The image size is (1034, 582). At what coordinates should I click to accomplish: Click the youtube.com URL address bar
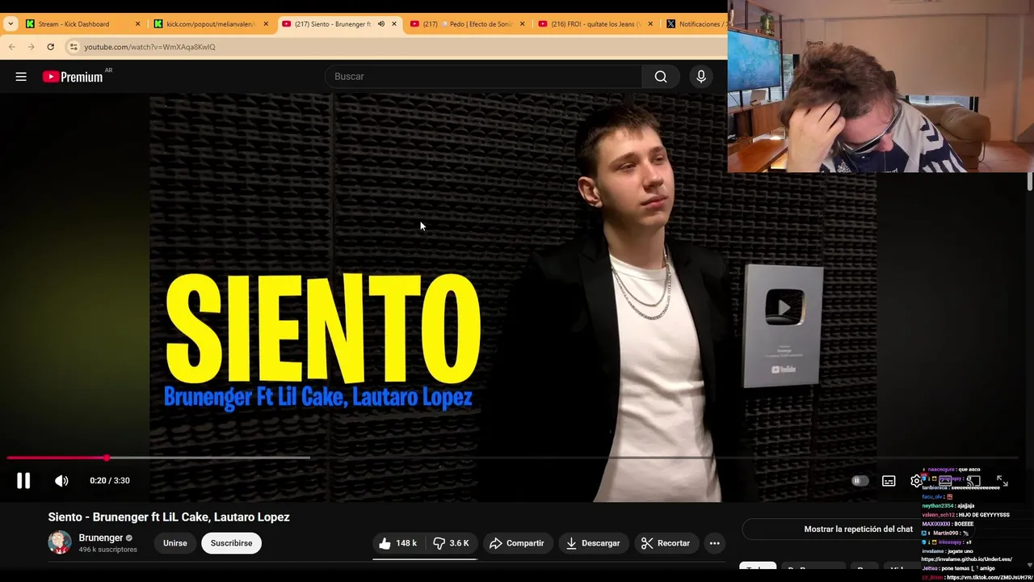(x=395, y=47)
